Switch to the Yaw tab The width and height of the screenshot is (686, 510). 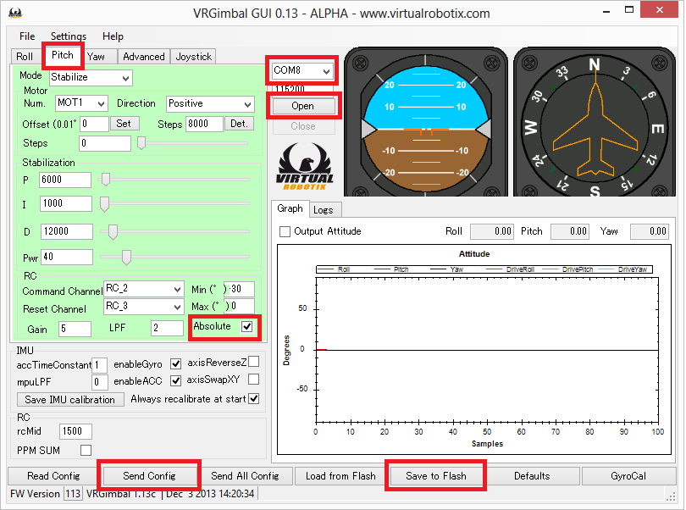[97, 57]
